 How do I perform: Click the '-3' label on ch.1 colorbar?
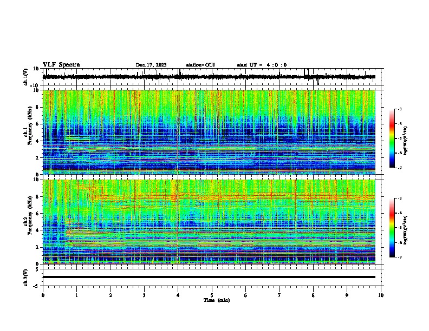coord(399,109)
